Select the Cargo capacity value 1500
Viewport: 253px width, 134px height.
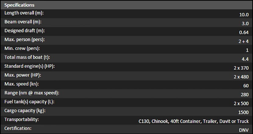[x=244, y=112]
